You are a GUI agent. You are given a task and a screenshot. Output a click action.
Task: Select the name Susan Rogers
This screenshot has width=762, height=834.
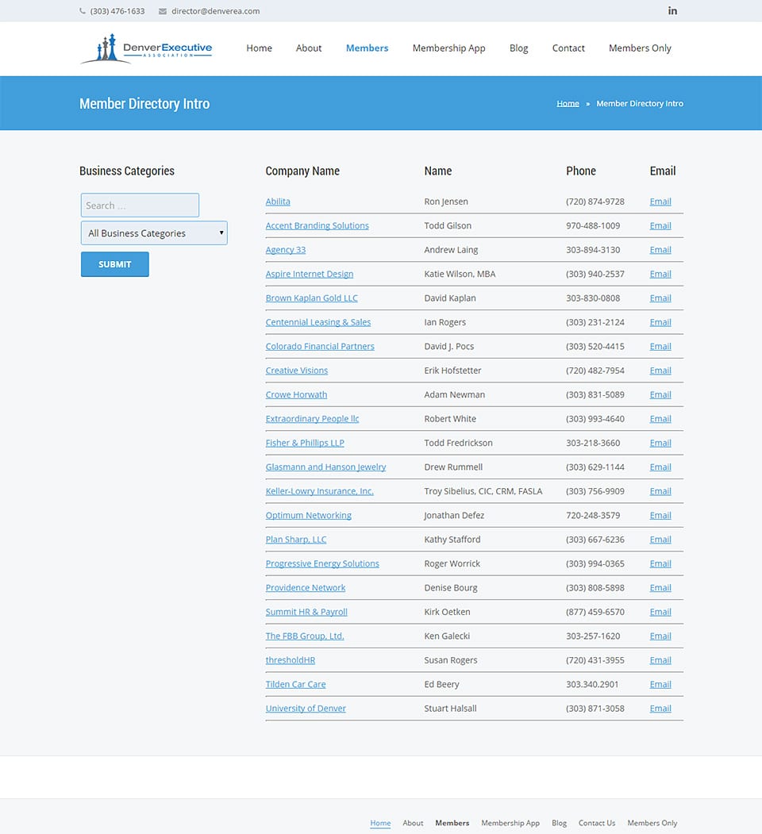(x=451, y=660)
